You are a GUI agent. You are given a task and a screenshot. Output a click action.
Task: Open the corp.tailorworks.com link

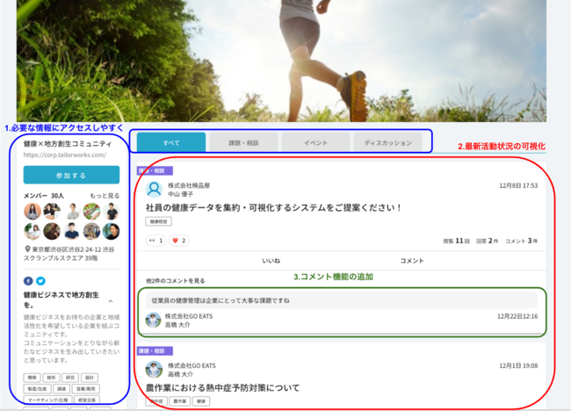64,155
